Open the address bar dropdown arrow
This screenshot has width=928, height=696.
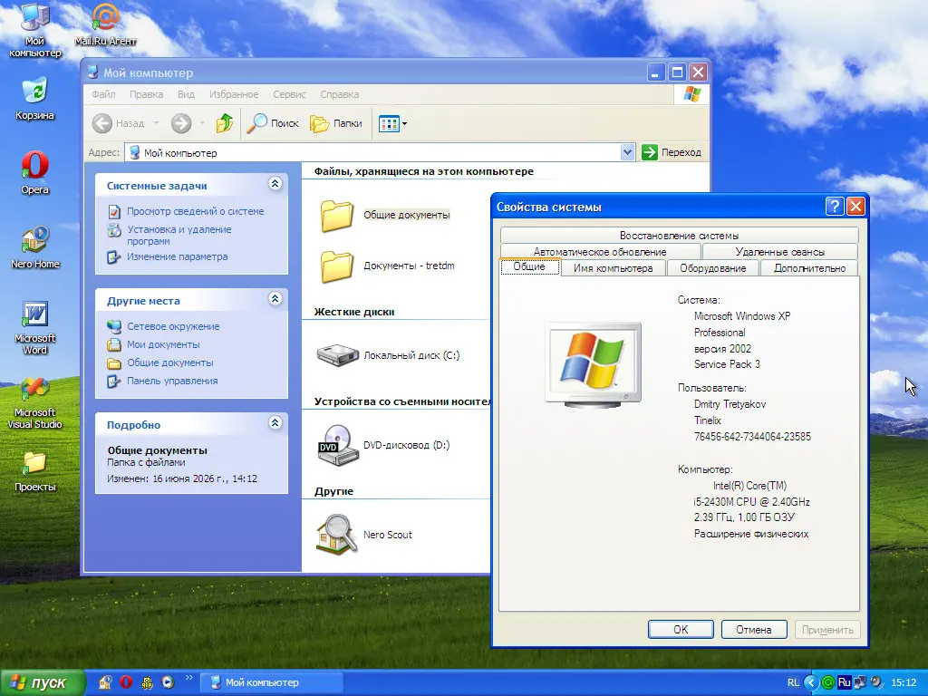click(627, 152)
